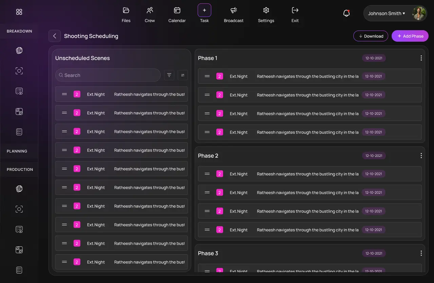Click the notifications bell icon

click(346, 13)
